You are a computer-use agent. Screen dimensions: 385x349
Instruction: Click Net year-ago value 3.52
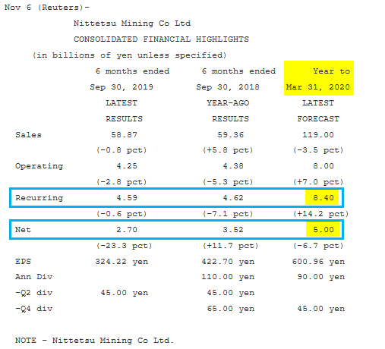(x=233, y=230)
